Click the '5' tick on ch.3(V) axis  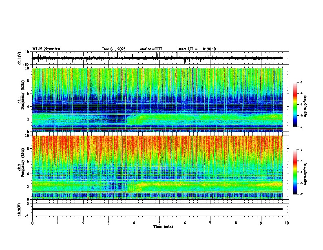coord(28,203)
